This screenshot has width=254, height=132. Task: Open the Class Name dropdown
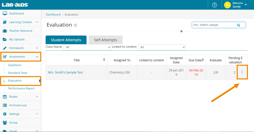pyautogui.click(x=87, y=47)
